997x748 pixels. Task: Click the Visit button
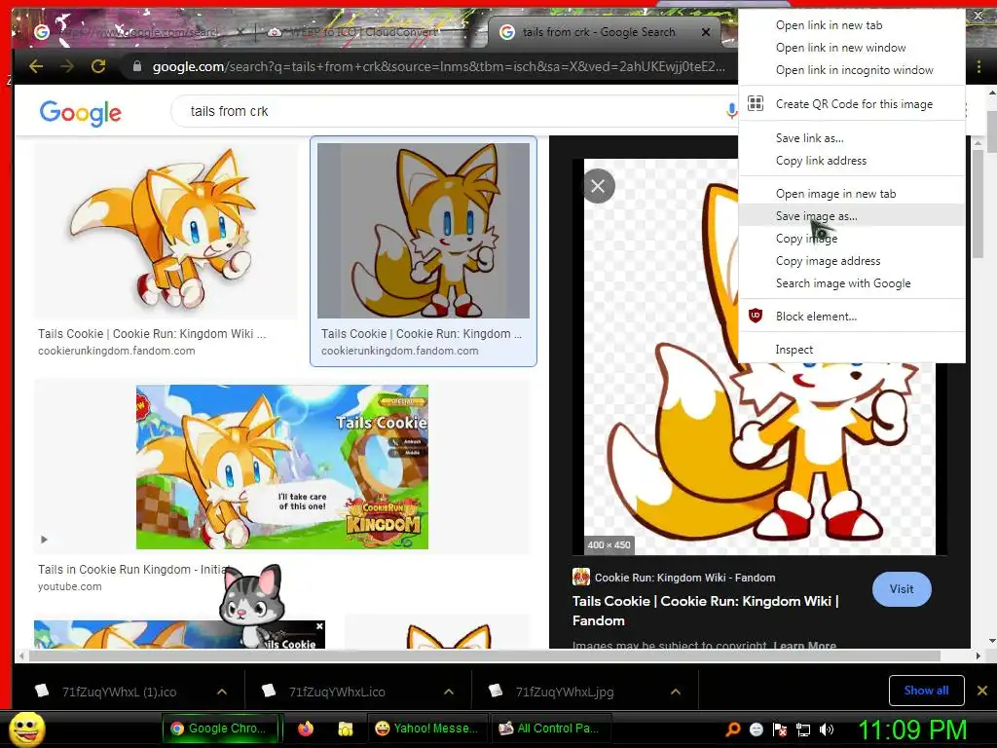[901, 589]
